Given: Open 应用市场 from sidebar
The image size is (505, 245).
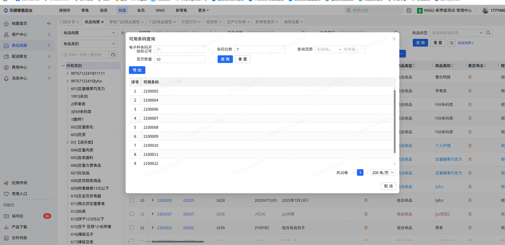Looking at the screenshot, I should point(19,183).
